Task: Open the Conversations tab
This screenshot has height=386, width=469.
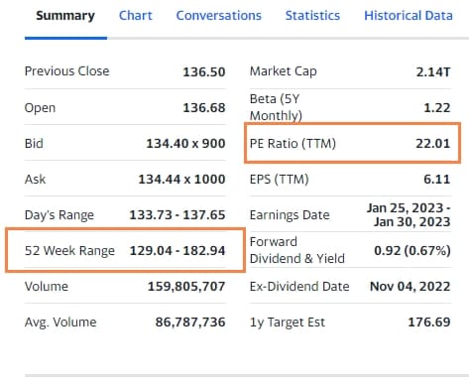Action: (219, 16)
